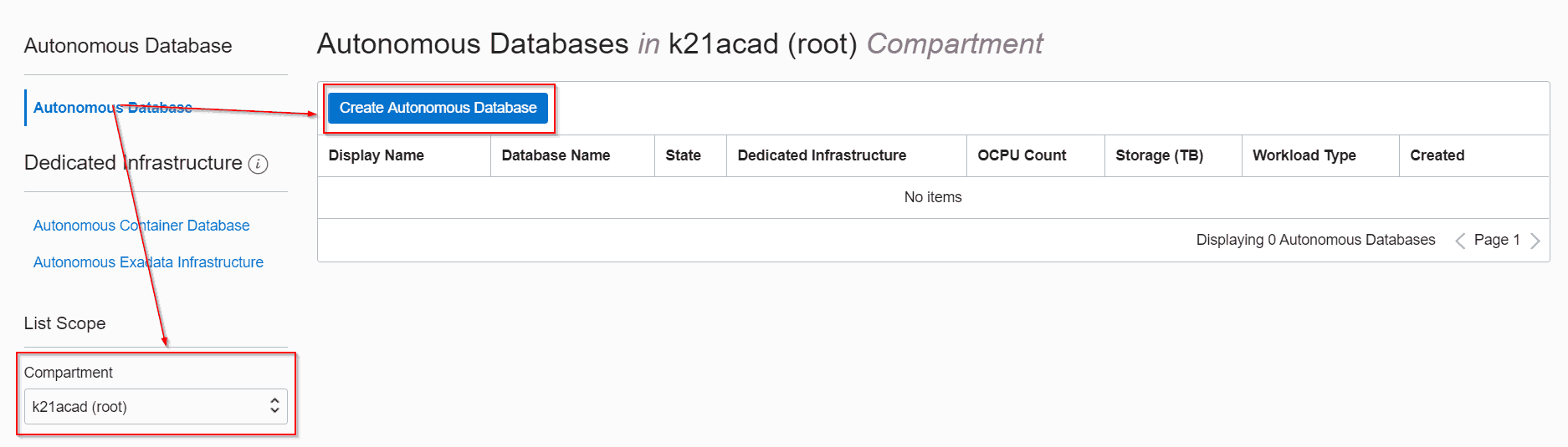
Task: Click the Dedicated Infrastructure info icon
Action: (259, 165)
